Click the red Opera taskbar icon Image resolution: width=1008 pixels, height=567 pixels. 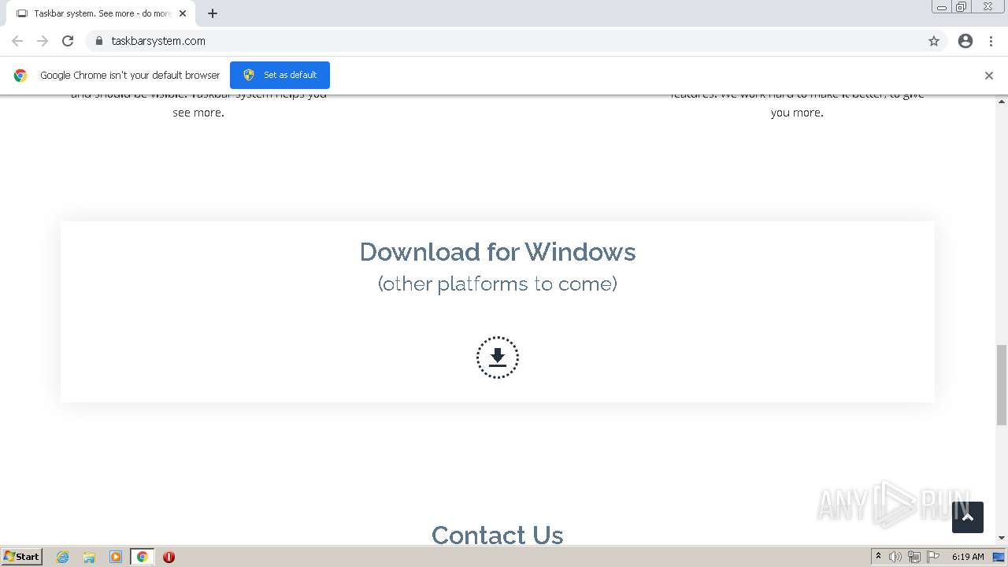coord(169,557)
